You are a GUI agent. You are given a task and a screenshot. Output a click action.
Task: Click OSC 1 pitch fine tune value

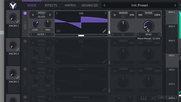click(x=50, y=15)
